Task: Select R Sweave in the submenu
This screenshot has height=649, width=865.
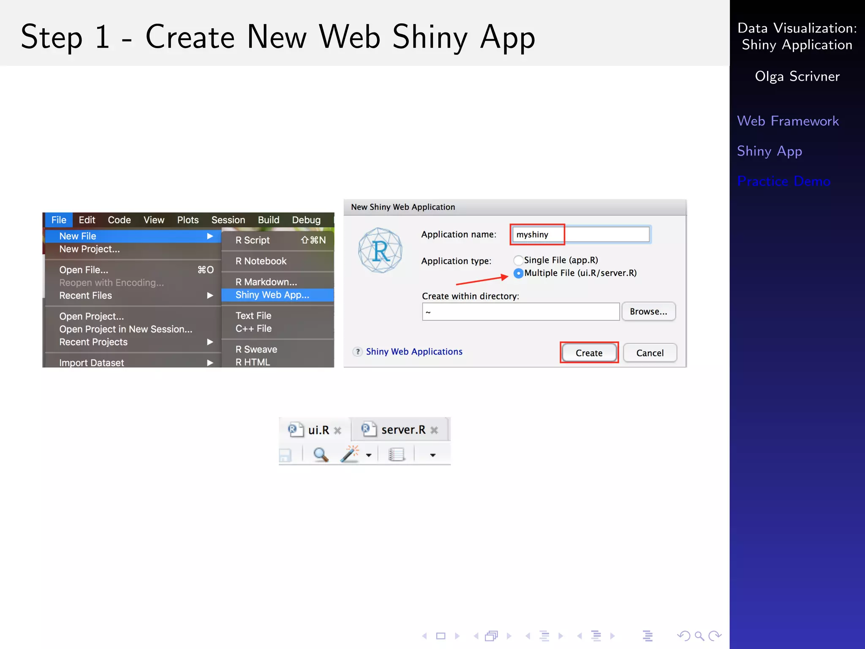Action: 278,349
